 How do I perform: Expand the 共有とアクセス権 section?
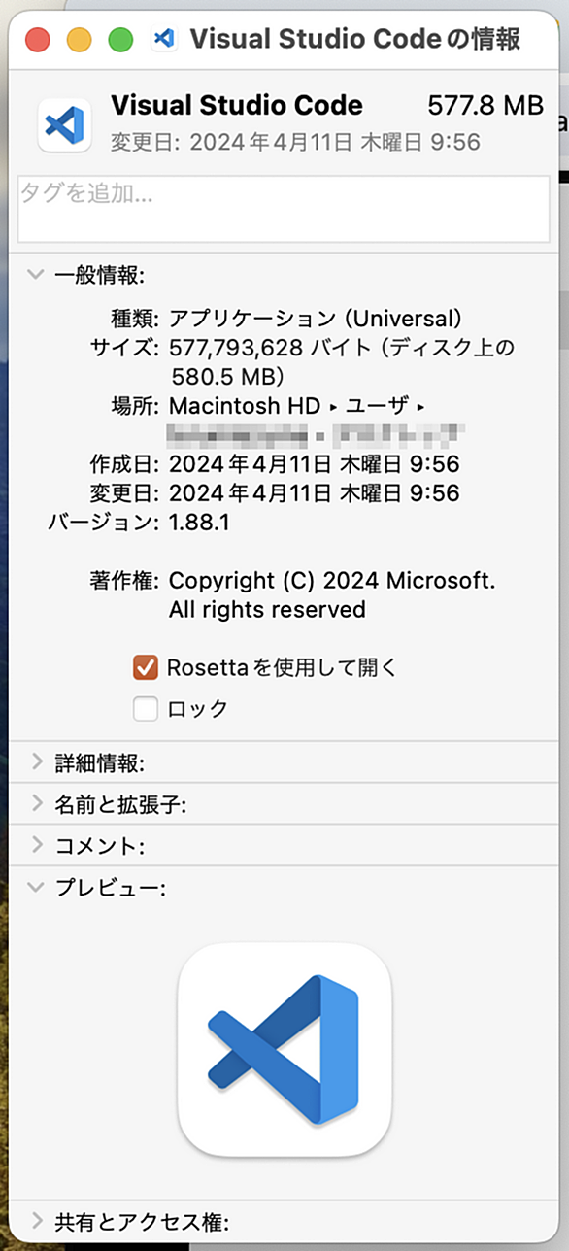(37, 1221)
